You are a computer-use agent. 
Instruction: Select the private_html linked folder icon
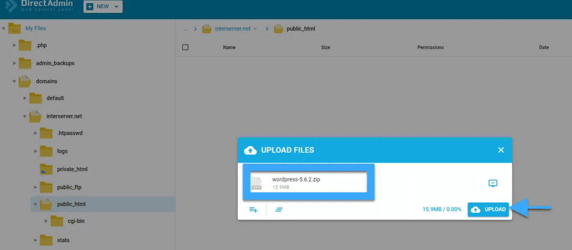(46, 169)
